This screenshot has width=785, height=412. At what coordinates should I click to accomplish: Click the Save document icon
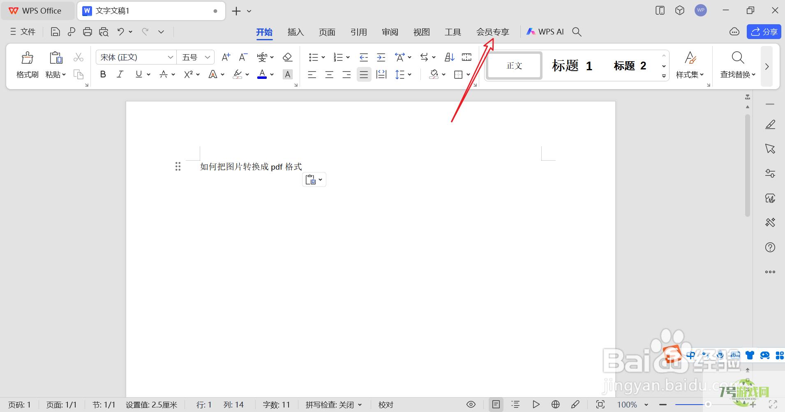pos(55,32)
